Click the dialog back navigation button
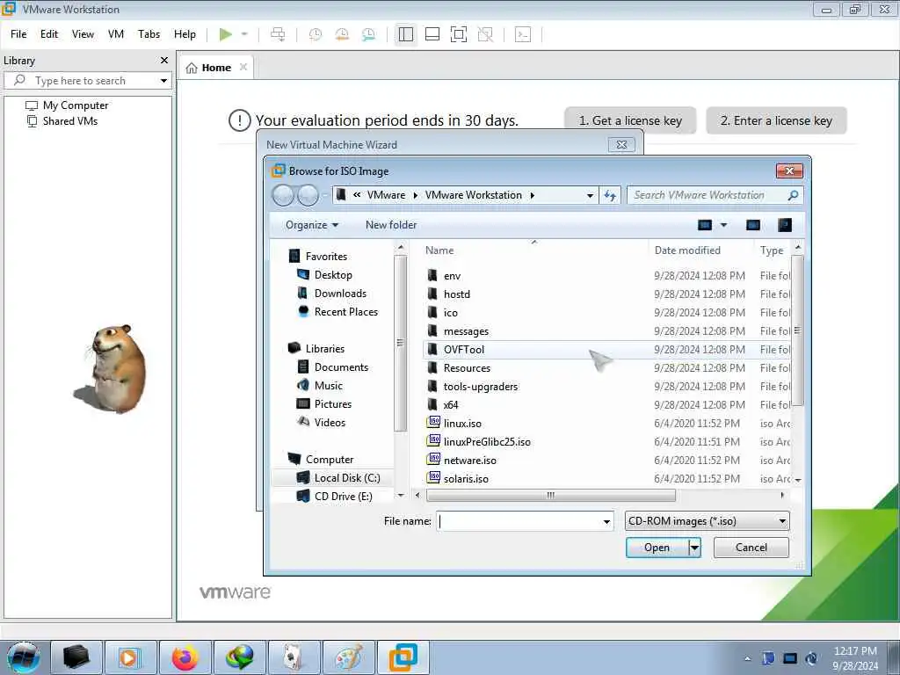The image size is (900, 675). coord(283,196)
